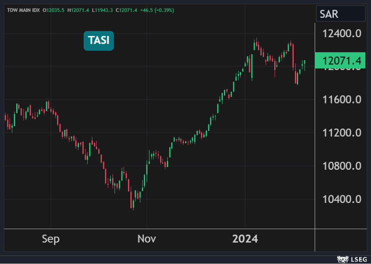Click the high value H12071.4 in legend
Image resolution: width=371 pixels, height=264 pixels.
click(79, 10)
